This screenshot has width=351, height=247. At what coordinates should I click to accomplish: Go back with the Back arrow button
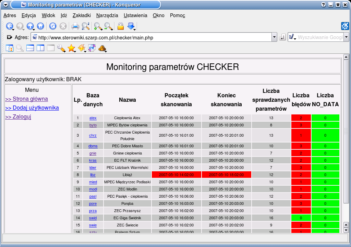point(9,26)
